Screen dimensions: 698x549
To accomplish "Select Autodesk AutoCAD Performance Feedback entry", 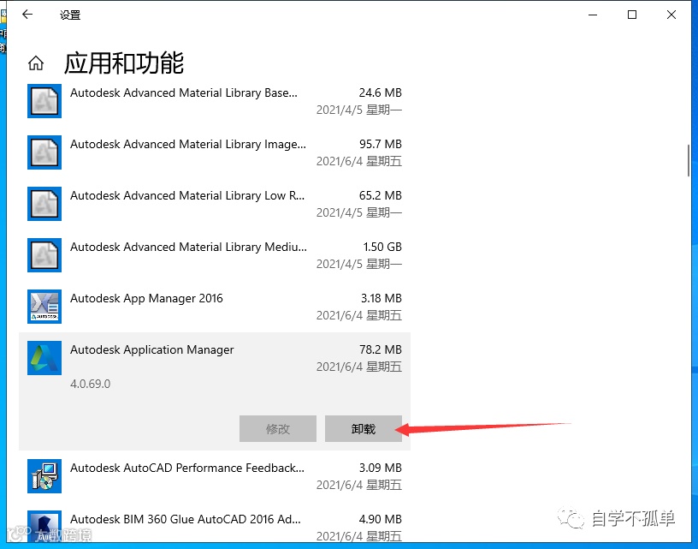I will pyautogui.click(x=215, y=476).
